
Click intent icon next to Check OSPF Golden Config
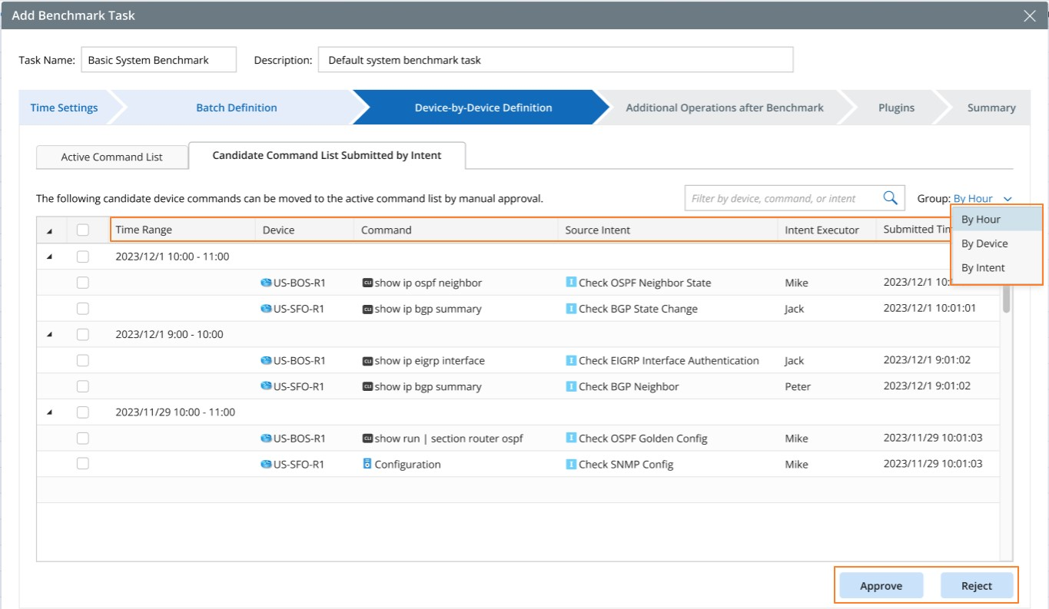[571, 438]
